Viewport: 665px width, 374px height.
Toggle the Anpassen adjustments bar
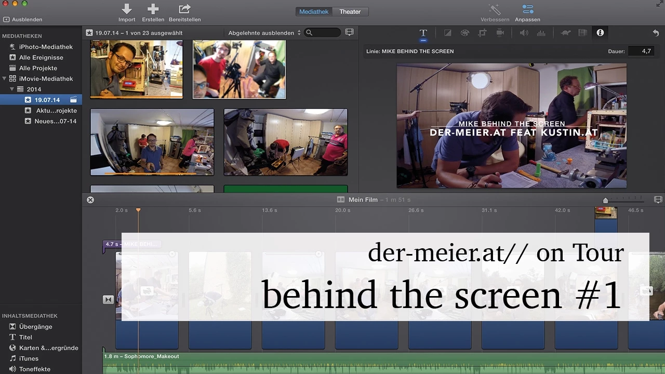[x=527, y=9]
